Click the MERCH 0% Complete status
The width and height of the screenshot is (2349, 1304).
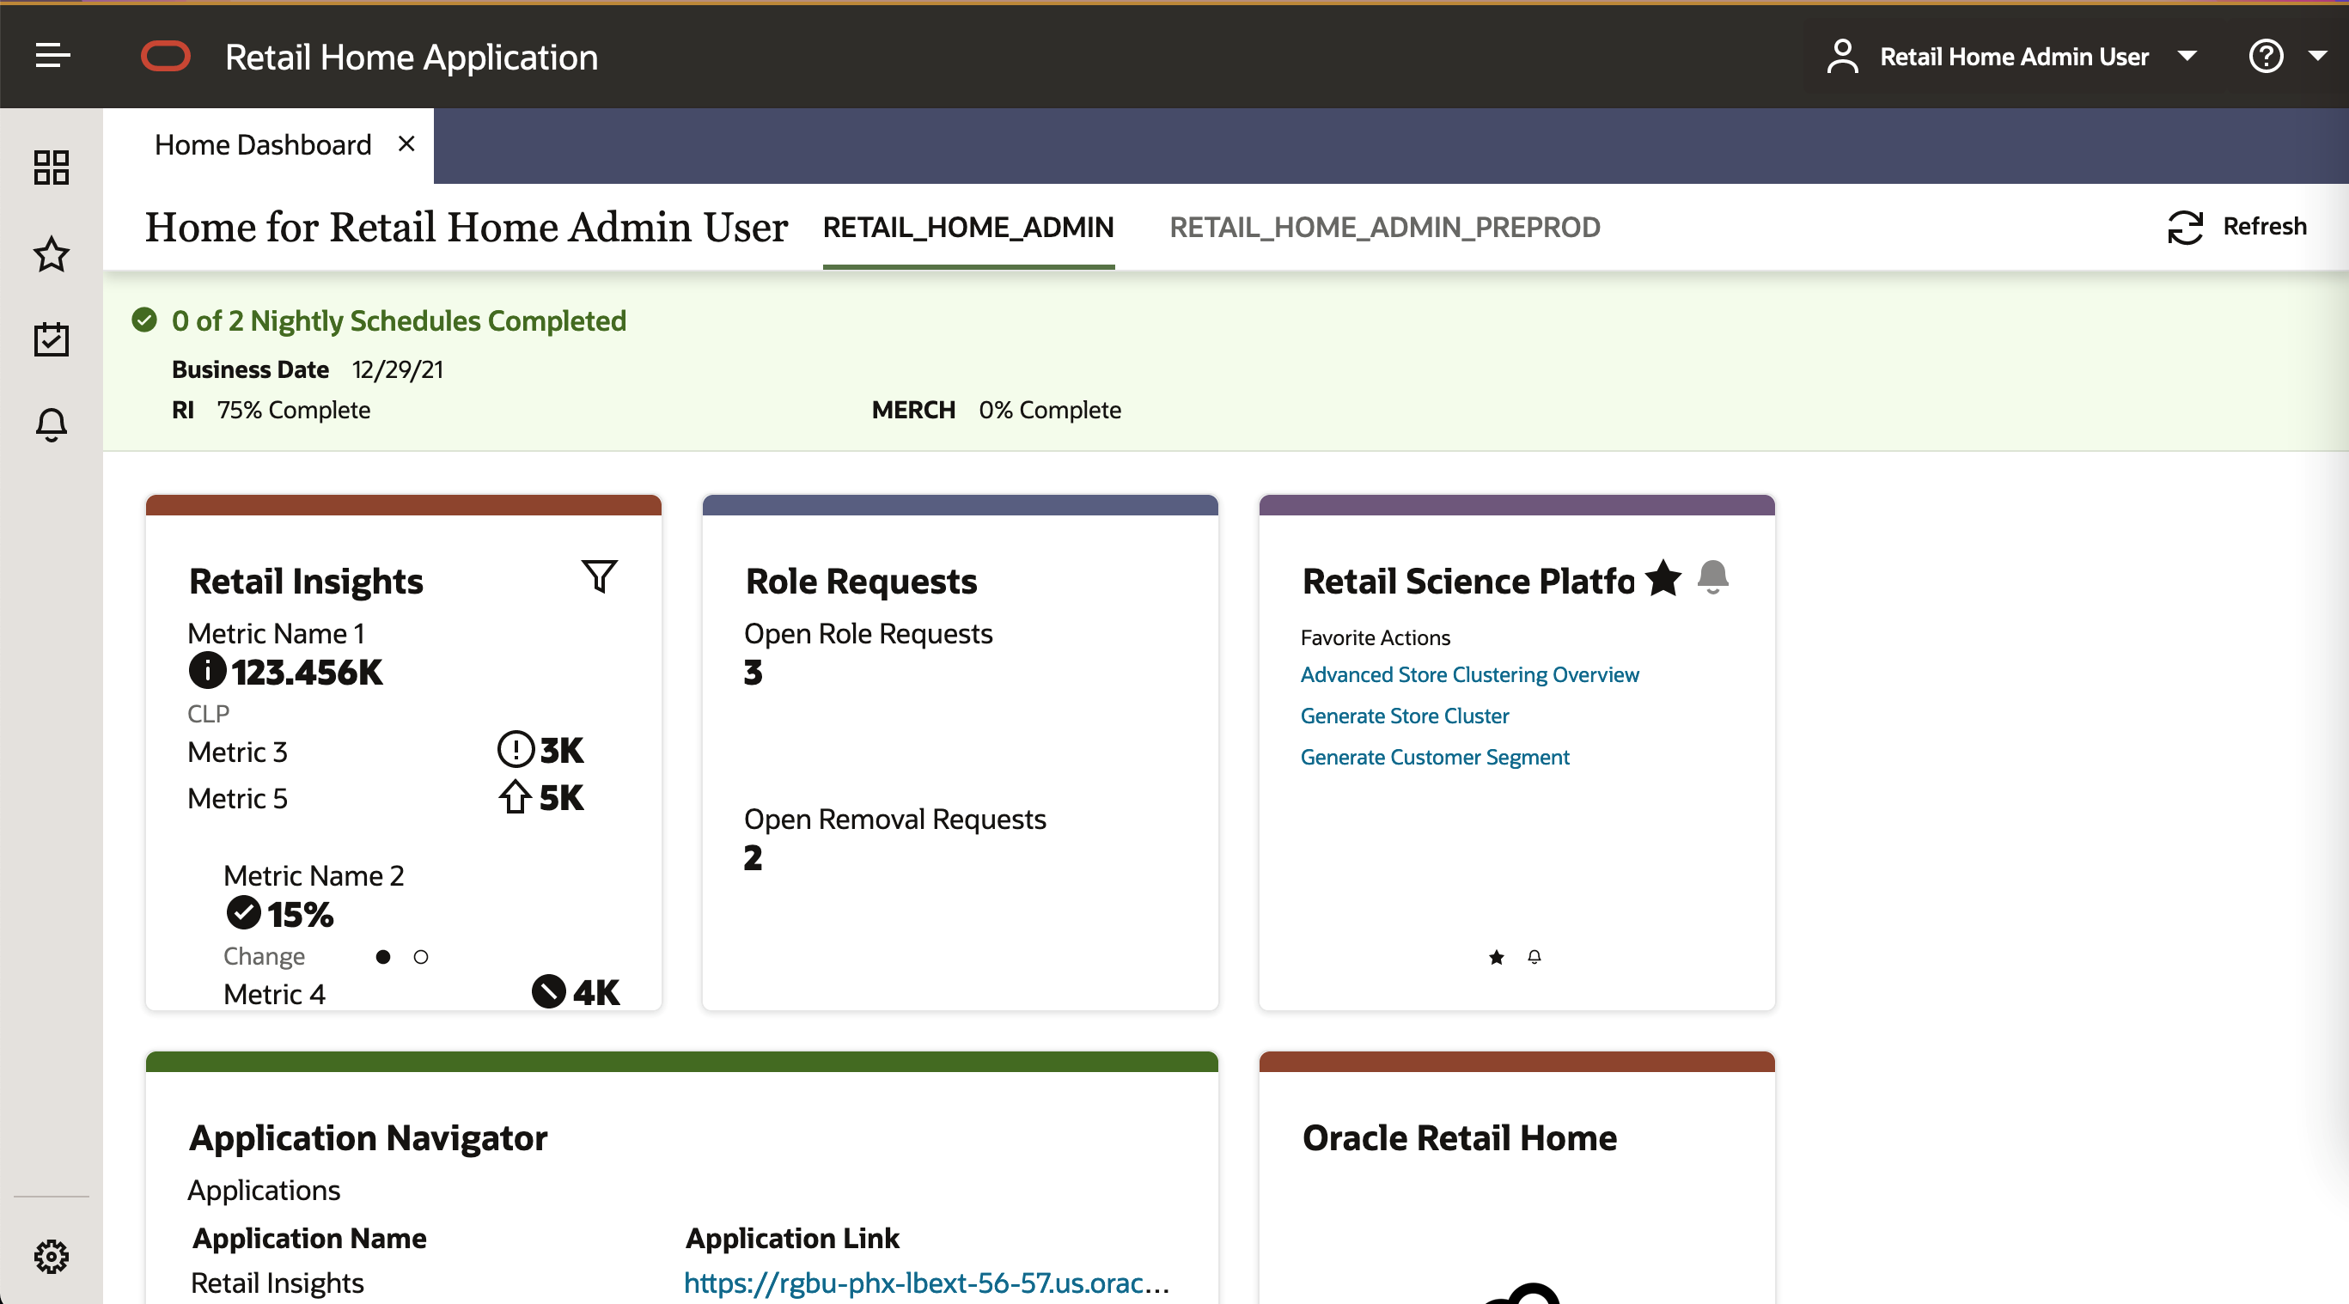[996, 411]
